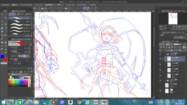The width and height of the screenshot is (187, 105).
Task: Select the Move layer tool
Action: (2, 21)
